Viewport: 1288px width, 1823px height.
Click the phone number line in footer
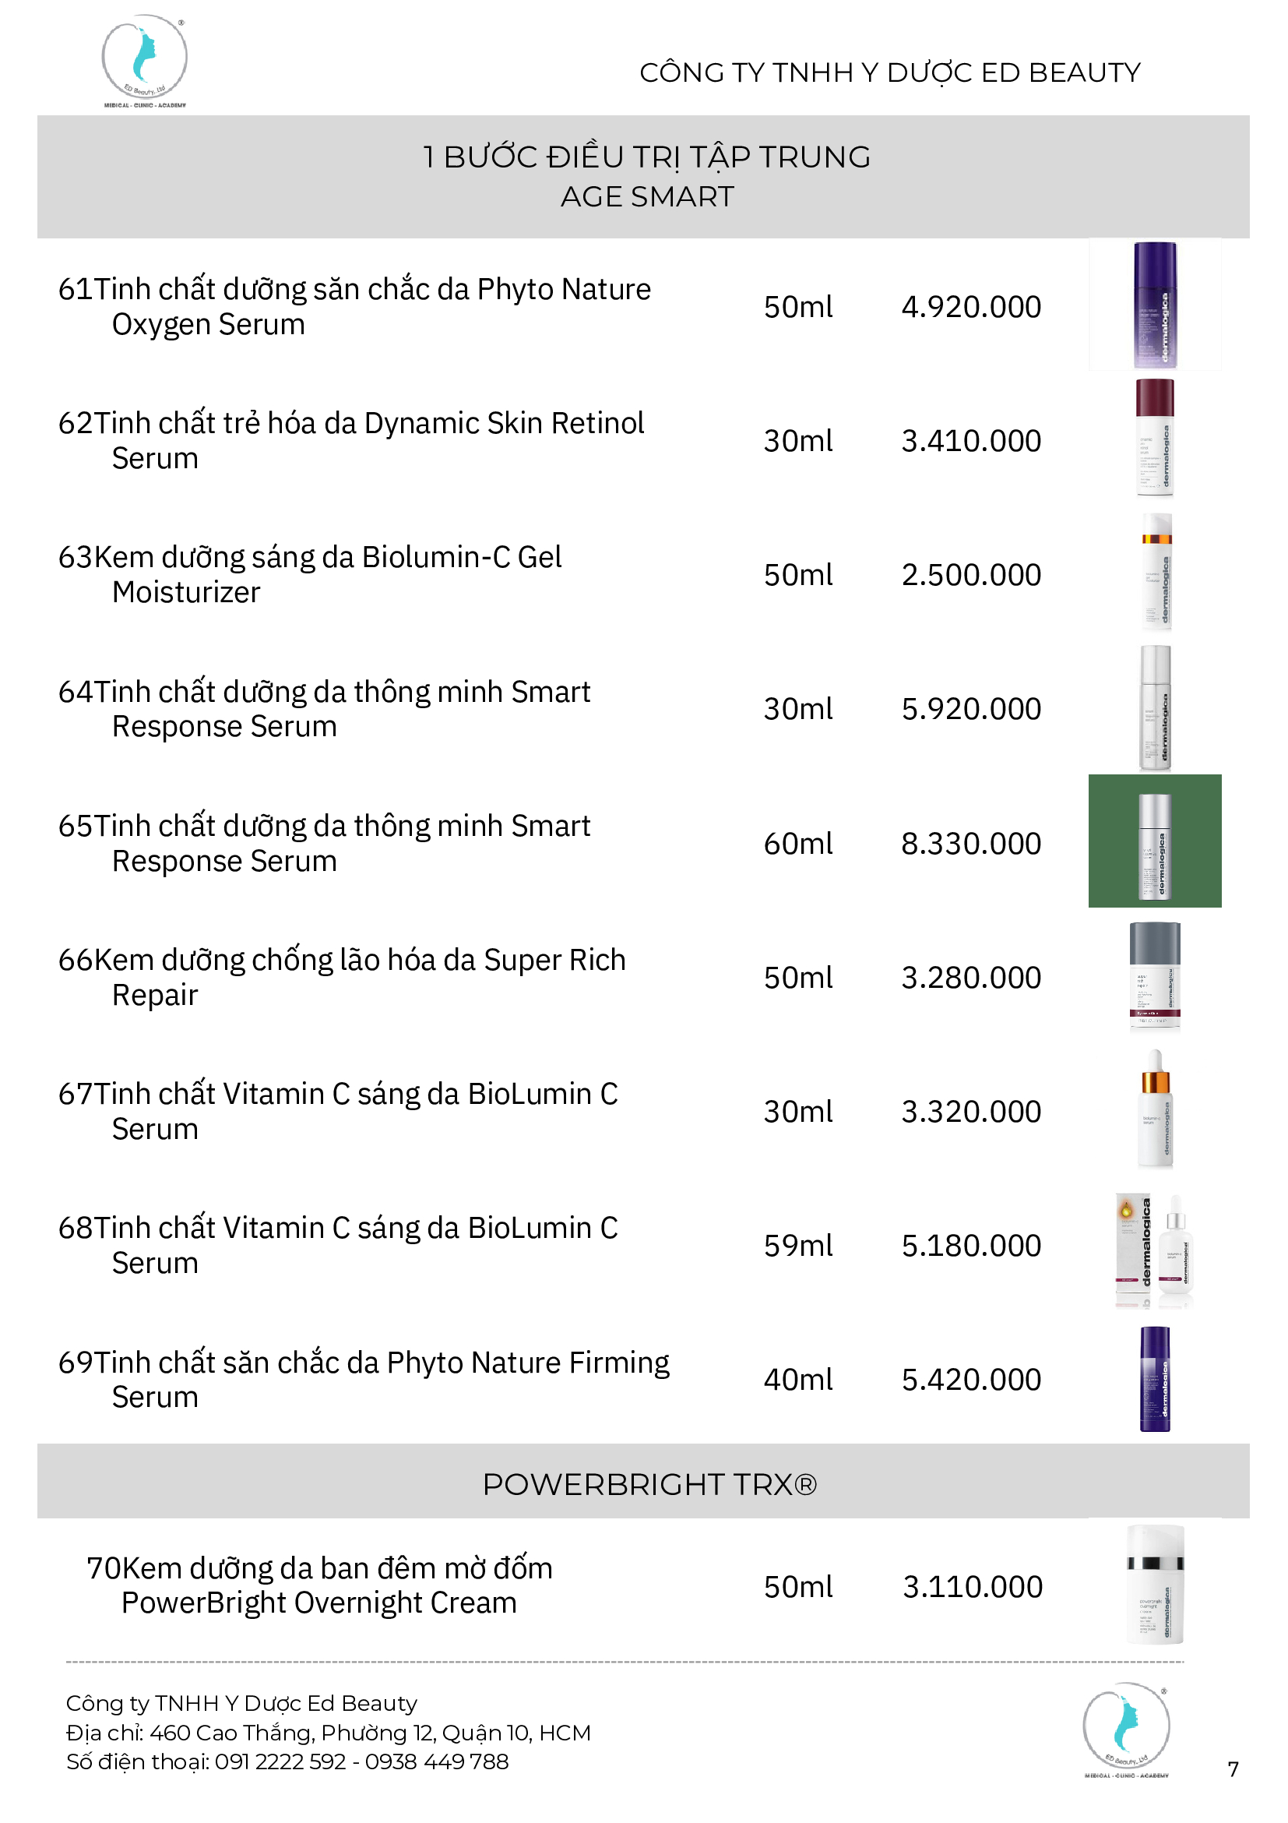click(287, 1761)
